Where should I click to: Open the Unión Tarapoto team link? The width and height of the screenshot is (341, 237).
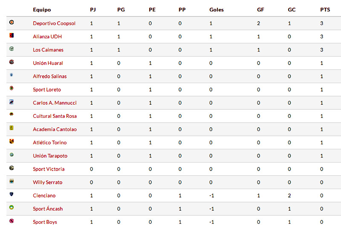coord(50,156)
